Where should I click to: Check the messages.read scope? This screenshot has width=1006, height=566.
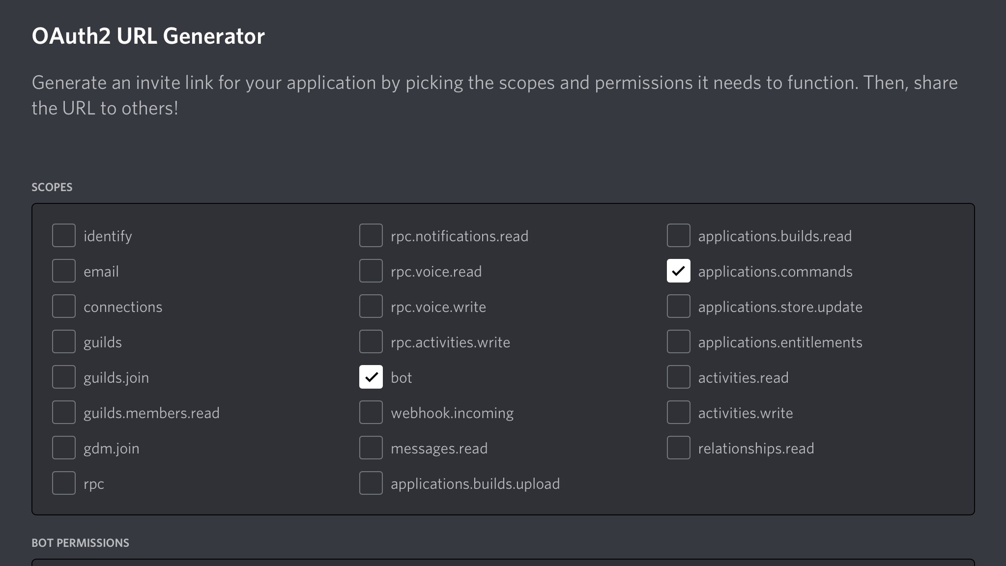371,448
